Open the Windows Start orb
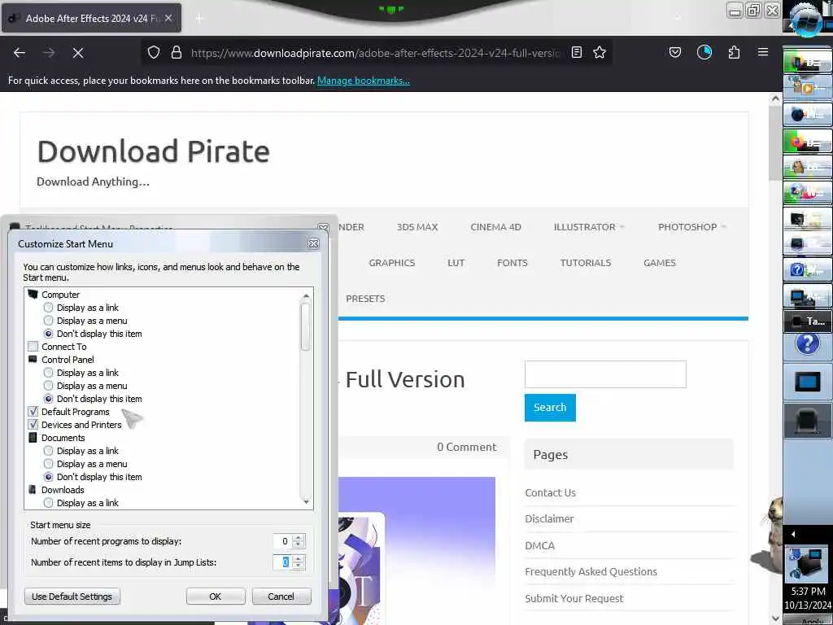The height and width of the screenshot is (625, 833). pos(807,20)
